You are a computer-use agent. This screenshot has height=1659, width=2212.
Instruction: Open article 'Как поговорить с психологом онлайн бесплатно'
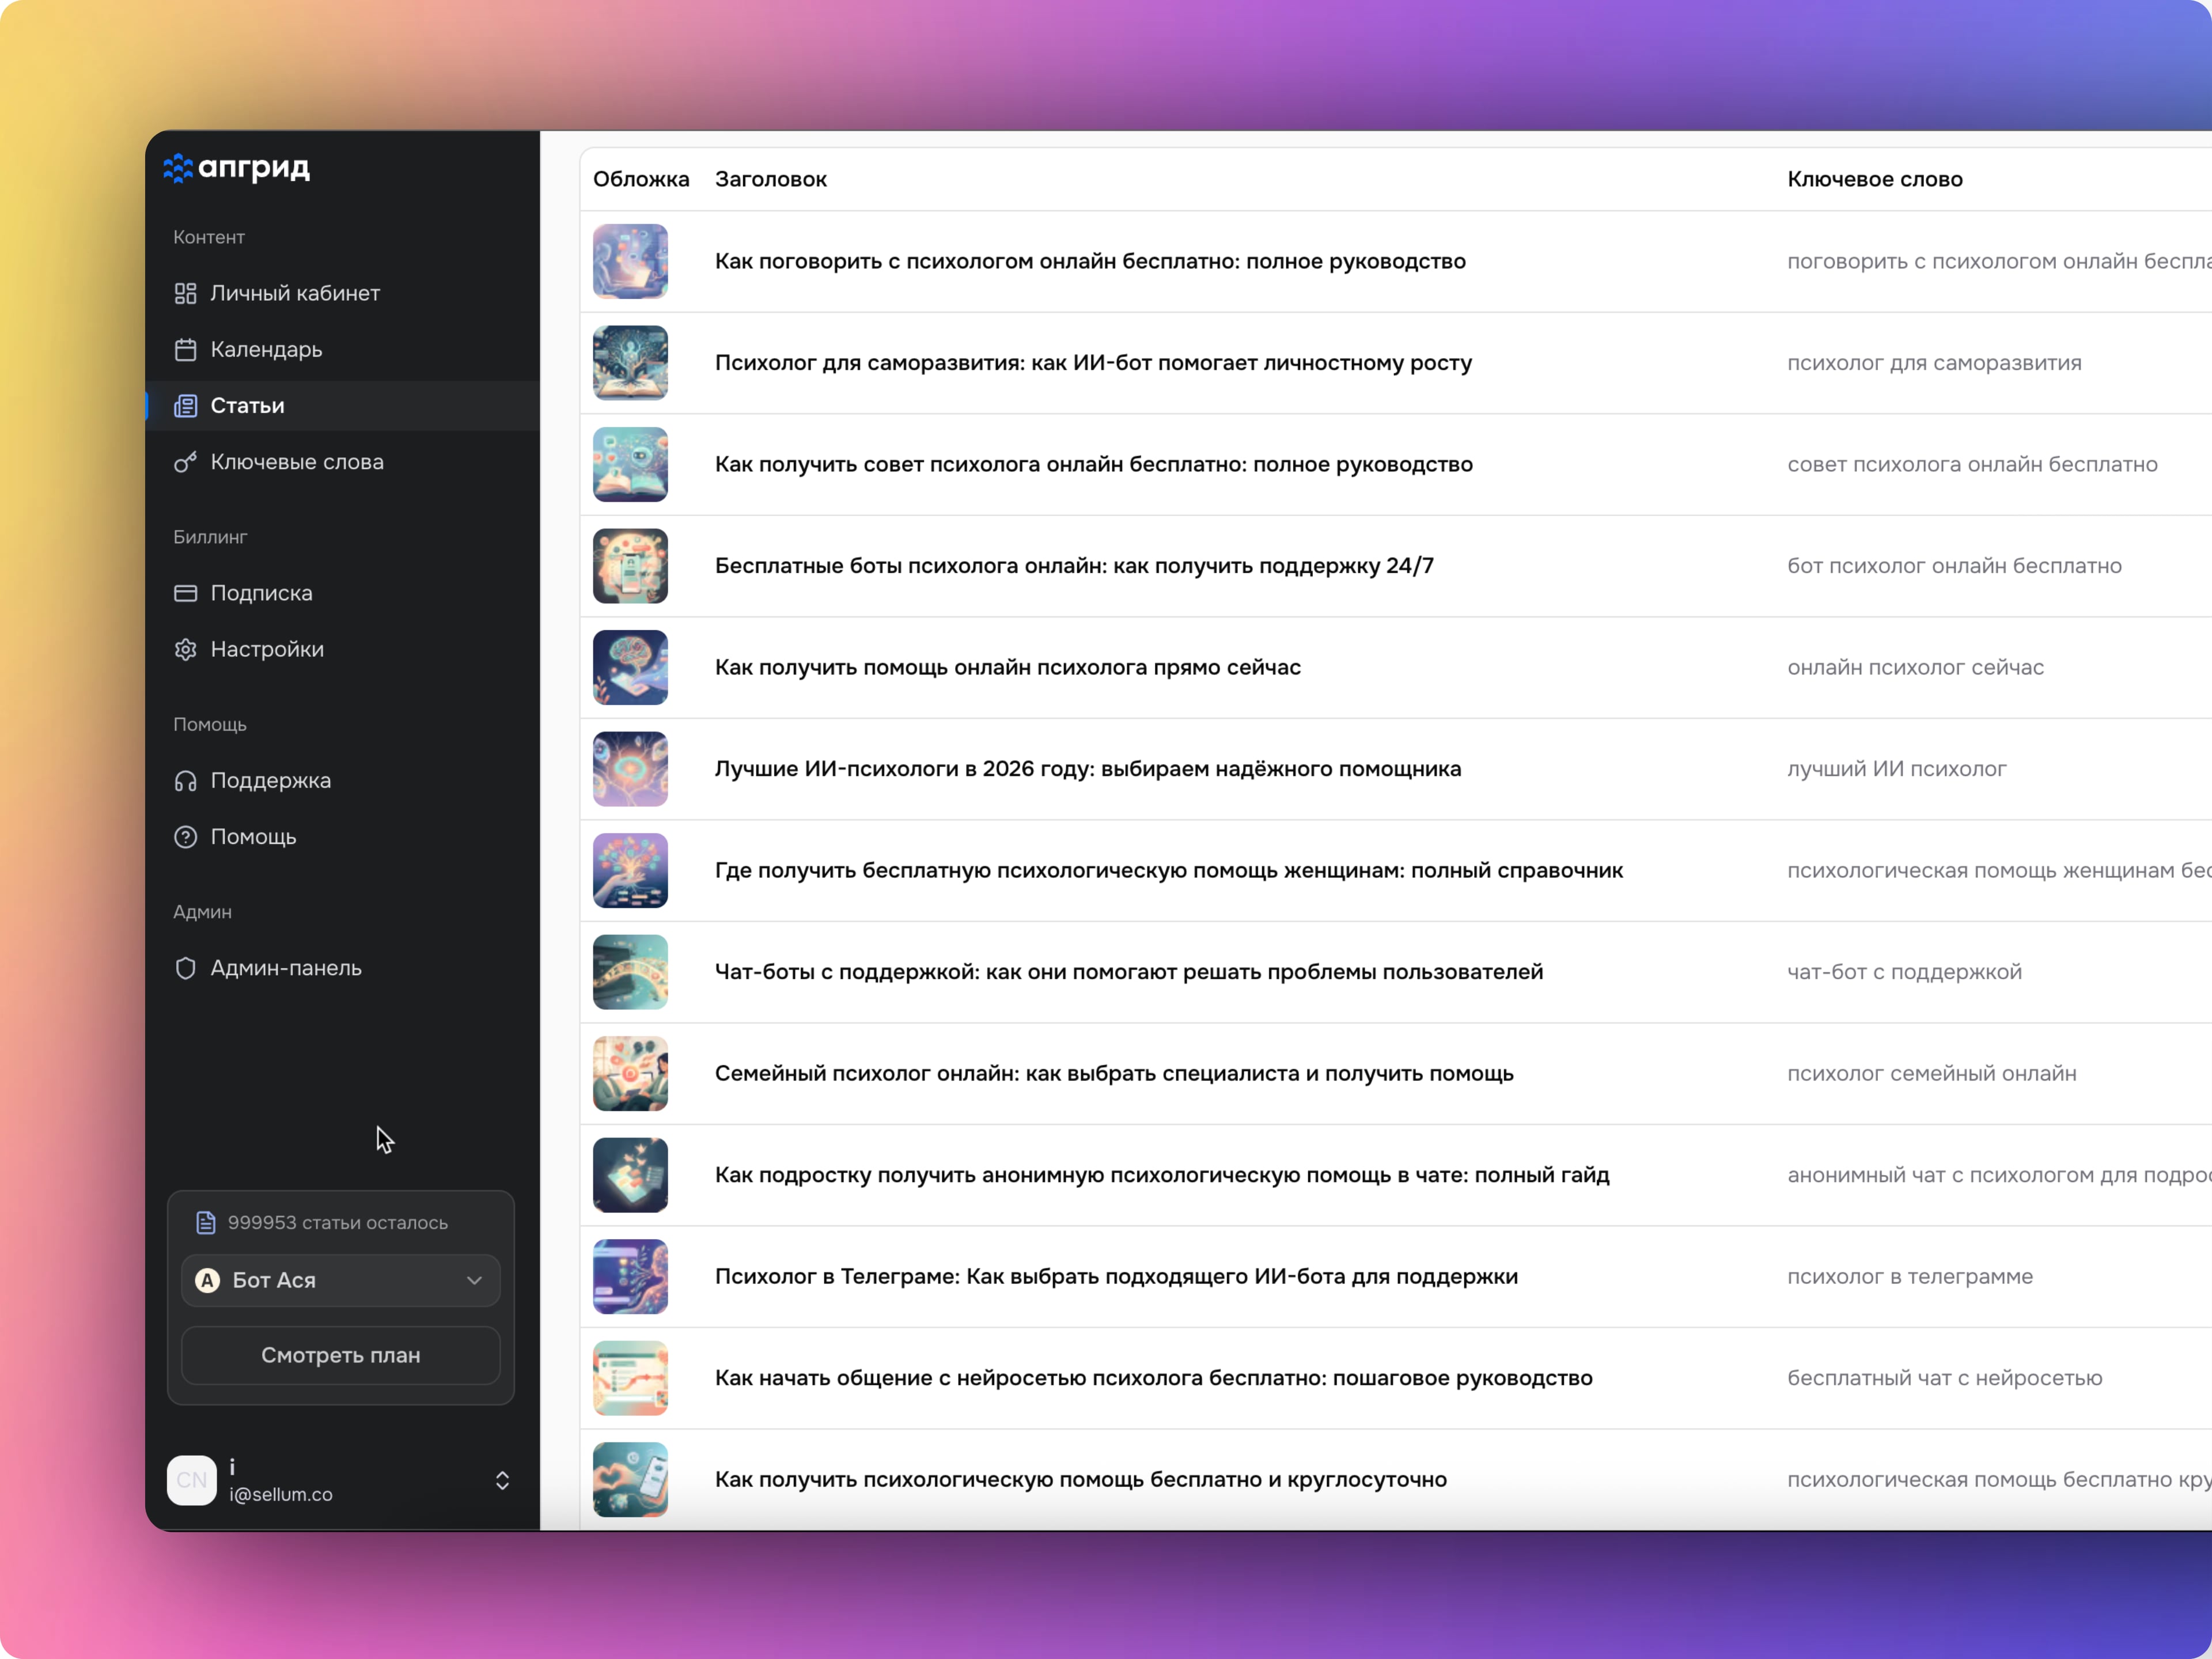coord(1090,261)
